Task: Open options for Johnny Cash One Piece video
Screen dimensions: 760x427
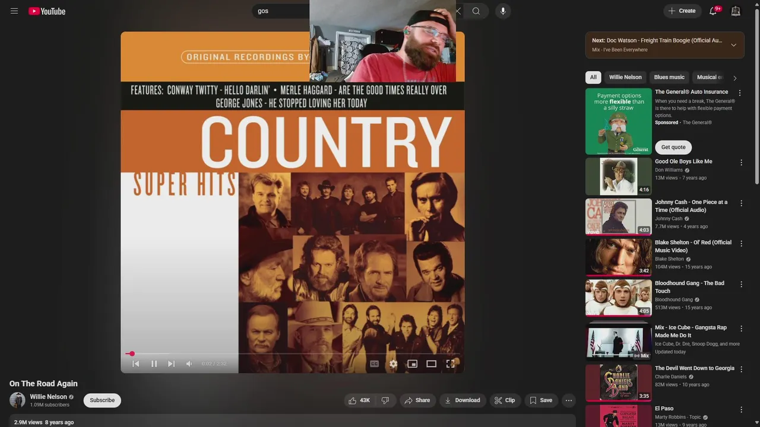Action: 741,203
